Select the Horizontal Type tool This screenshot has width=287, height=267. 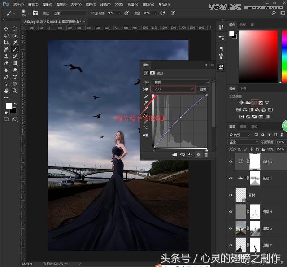[x=15, y=77]
